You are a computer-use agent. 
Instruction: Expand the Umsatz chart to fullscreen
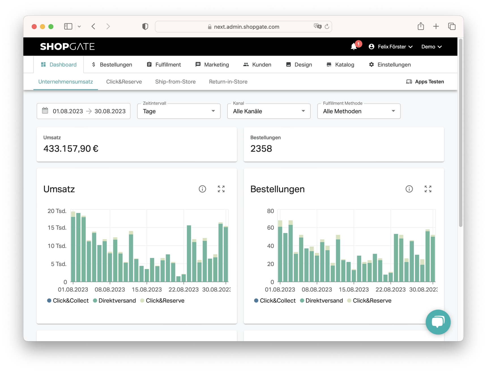click(x=221, y=189)
